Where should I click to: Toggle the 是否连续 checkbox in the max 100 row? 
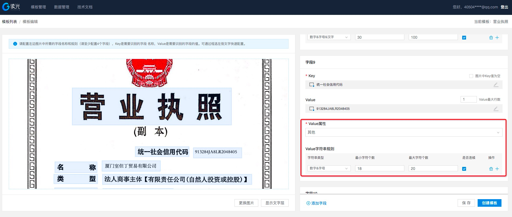click(464, 38)
